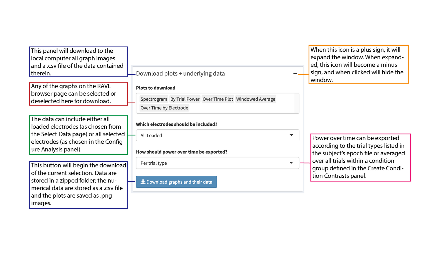Click Download graphs and their data button

point(176,182)
